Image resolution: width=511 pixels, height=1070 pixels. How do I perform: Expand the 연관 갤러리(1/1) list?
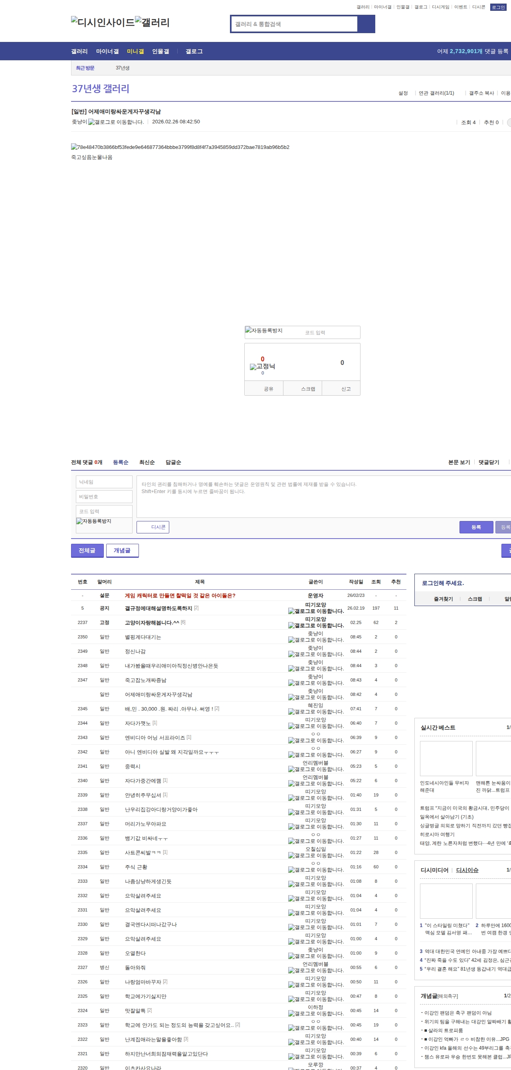[x=436, y=93]
